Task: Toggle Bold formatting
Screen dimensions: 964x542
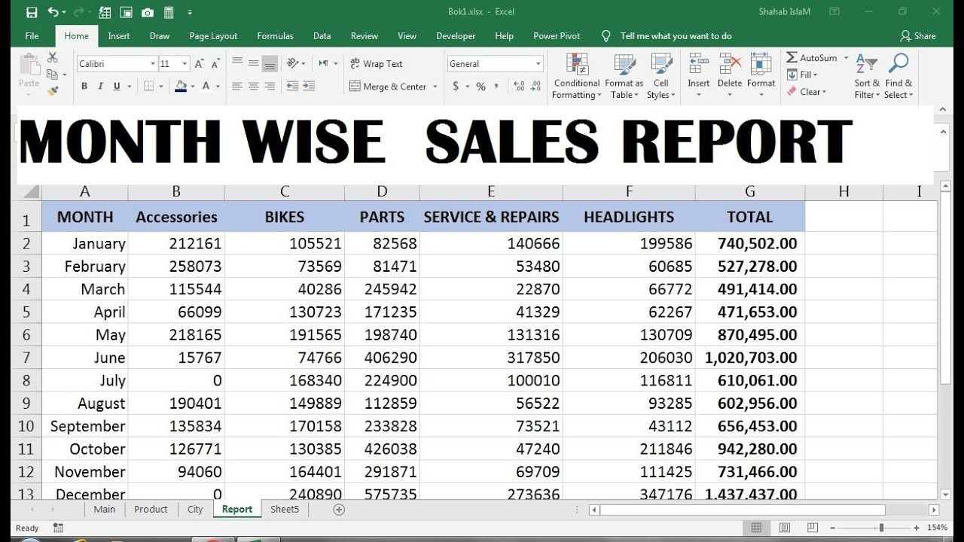Action: (84, 87)
